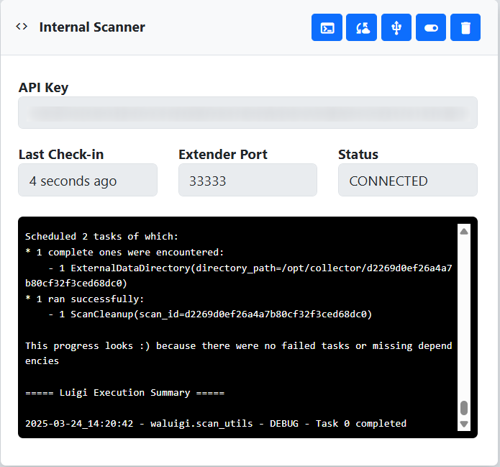This screenshot has height=467, width=500.
Task: Click the ScanCleanup line in the log
Action: [210, 314]
